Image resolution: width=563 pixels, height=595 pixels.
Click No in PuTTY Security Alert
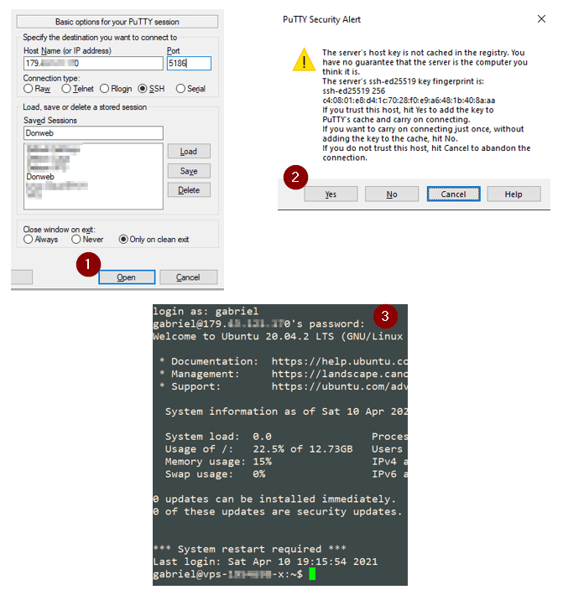pyautogui.click(x=392, y=194)
